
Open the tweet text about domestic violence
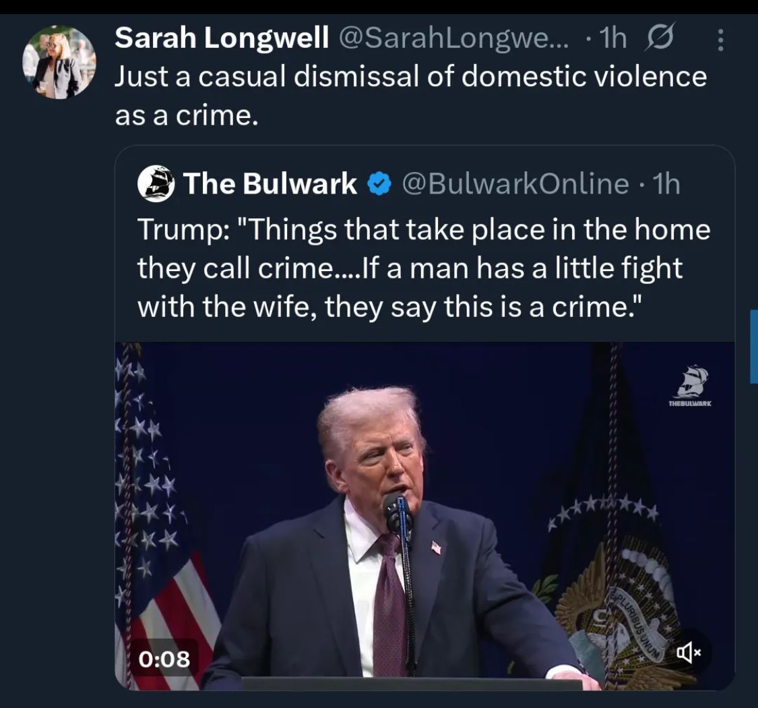[410, 95]
